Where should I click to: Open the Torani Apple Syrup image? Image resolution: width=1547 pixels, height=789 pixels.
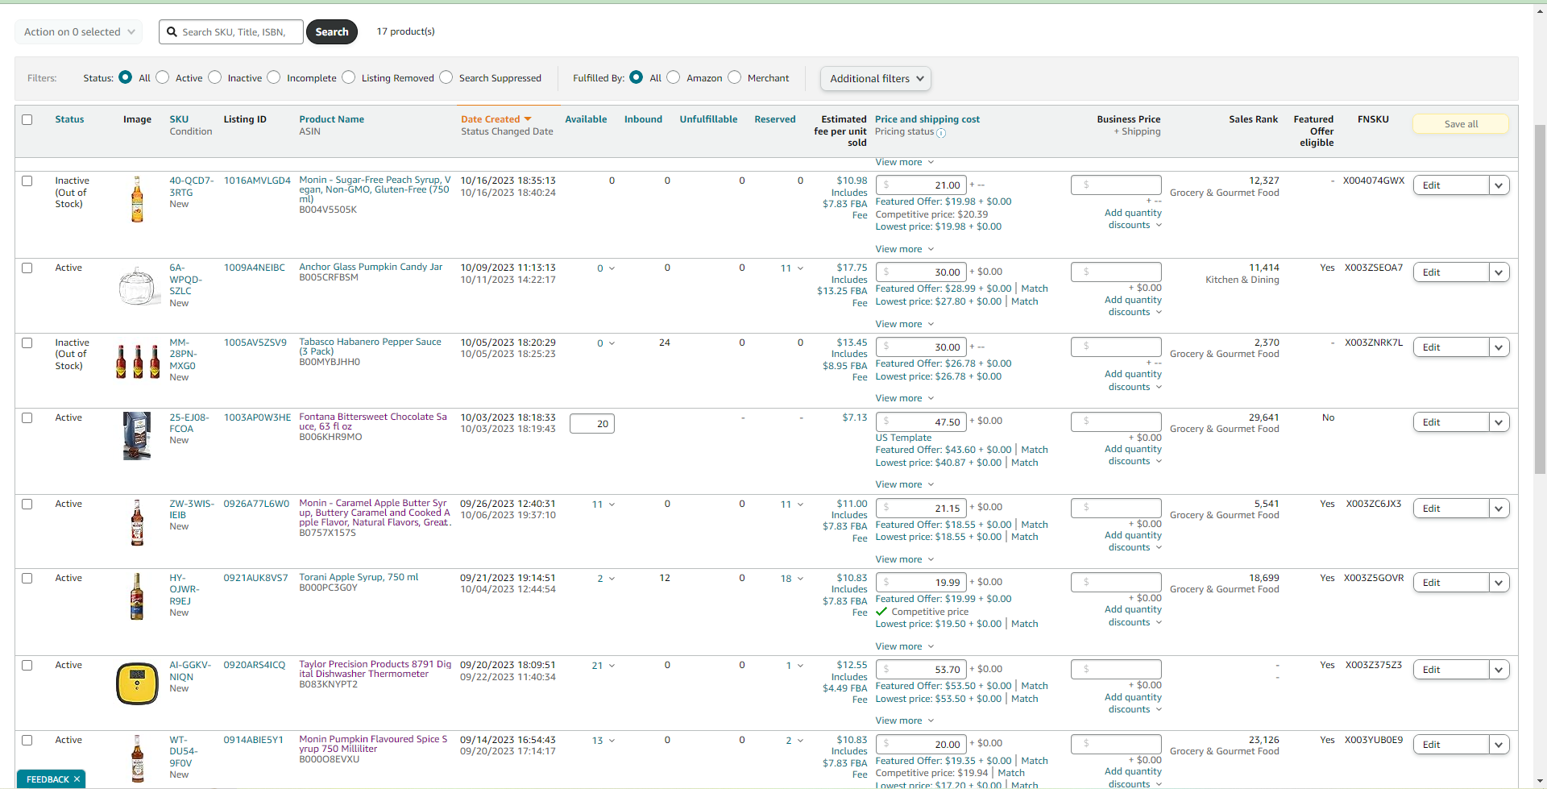[137, 596]
